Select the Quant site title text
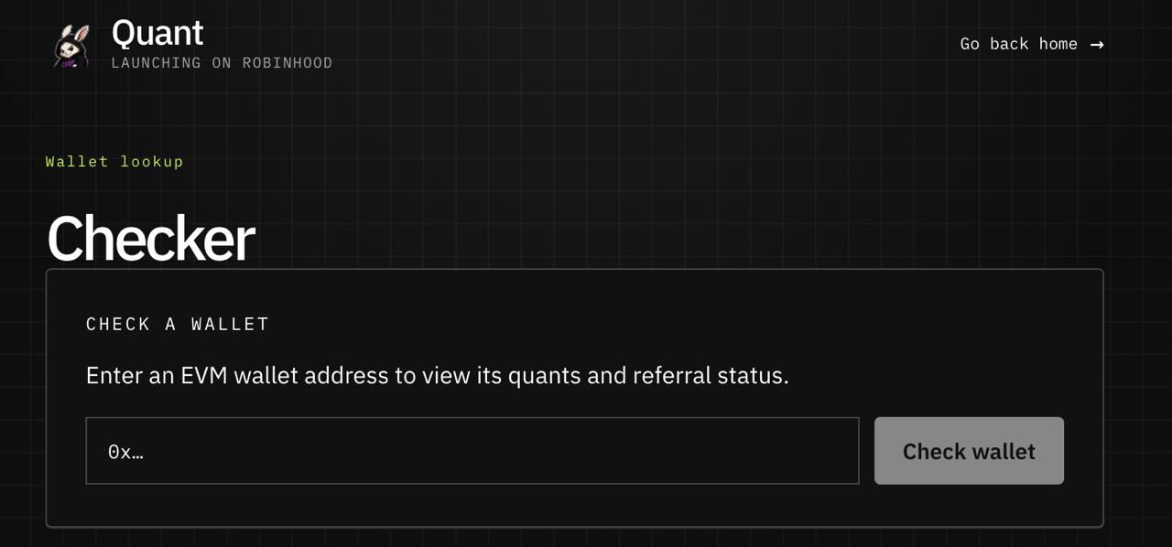The width and height of the screenshot is (1172, 547). click(157, 33)
